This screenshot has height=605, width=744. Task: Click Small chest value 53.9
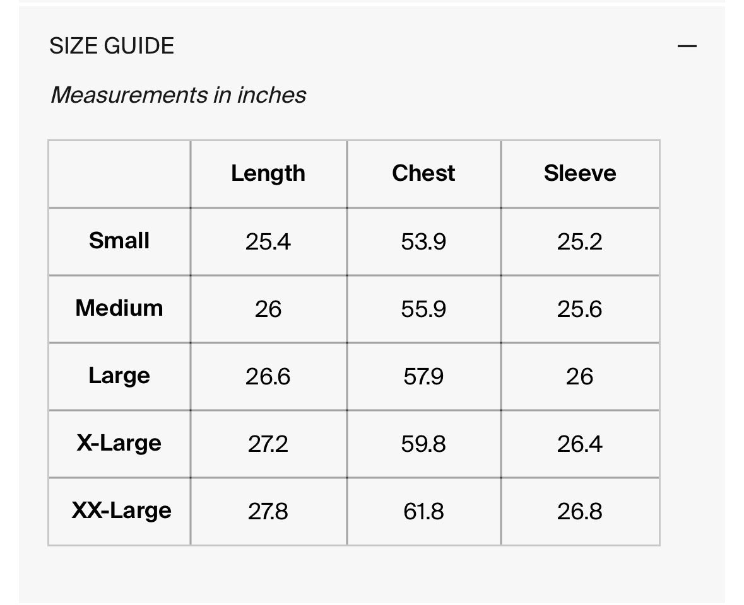click(423, 241)
